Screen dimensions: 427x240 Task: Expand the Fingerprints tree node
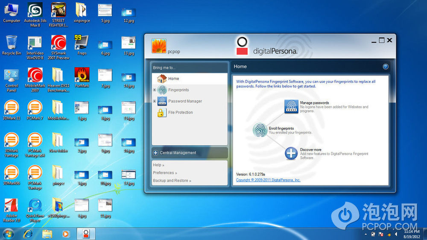(155, 90)
